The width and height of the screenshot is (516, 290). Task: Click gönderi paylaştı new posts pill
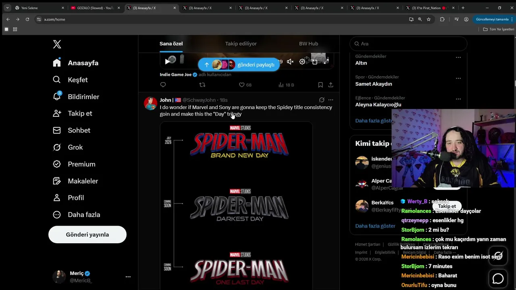(x=239, y=64)
